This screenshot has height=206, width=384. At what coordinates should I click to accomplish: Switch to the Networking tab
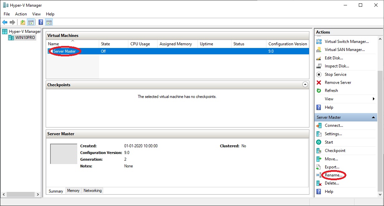[x=93, y=191]
